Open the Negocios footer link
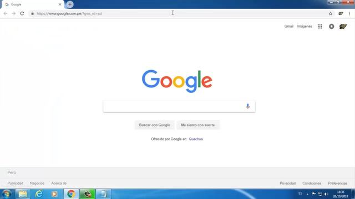This screenshot has height=199, width=355. (37, 183)
